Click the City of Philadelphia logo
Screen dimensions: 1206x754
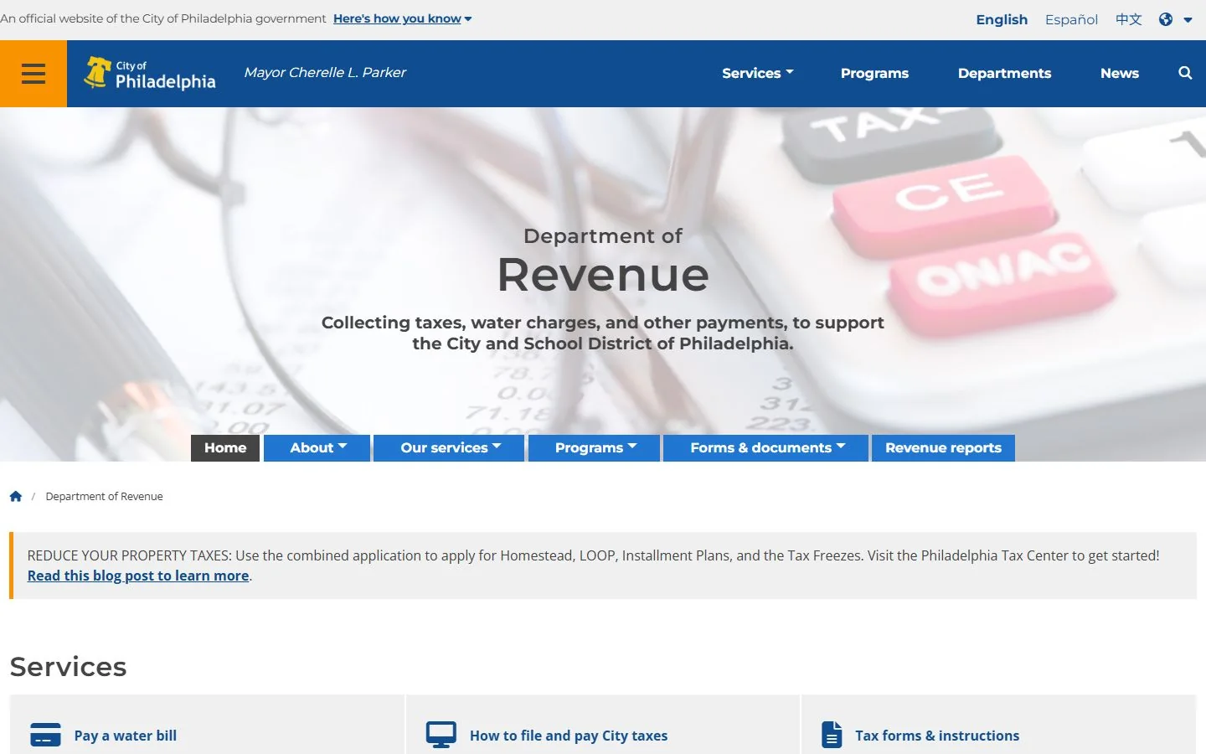pos(150,74)
